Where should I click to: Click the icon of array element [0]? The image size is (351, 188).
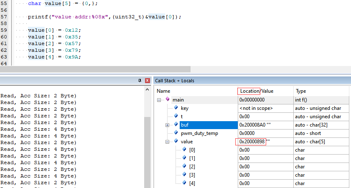[184, 149]
